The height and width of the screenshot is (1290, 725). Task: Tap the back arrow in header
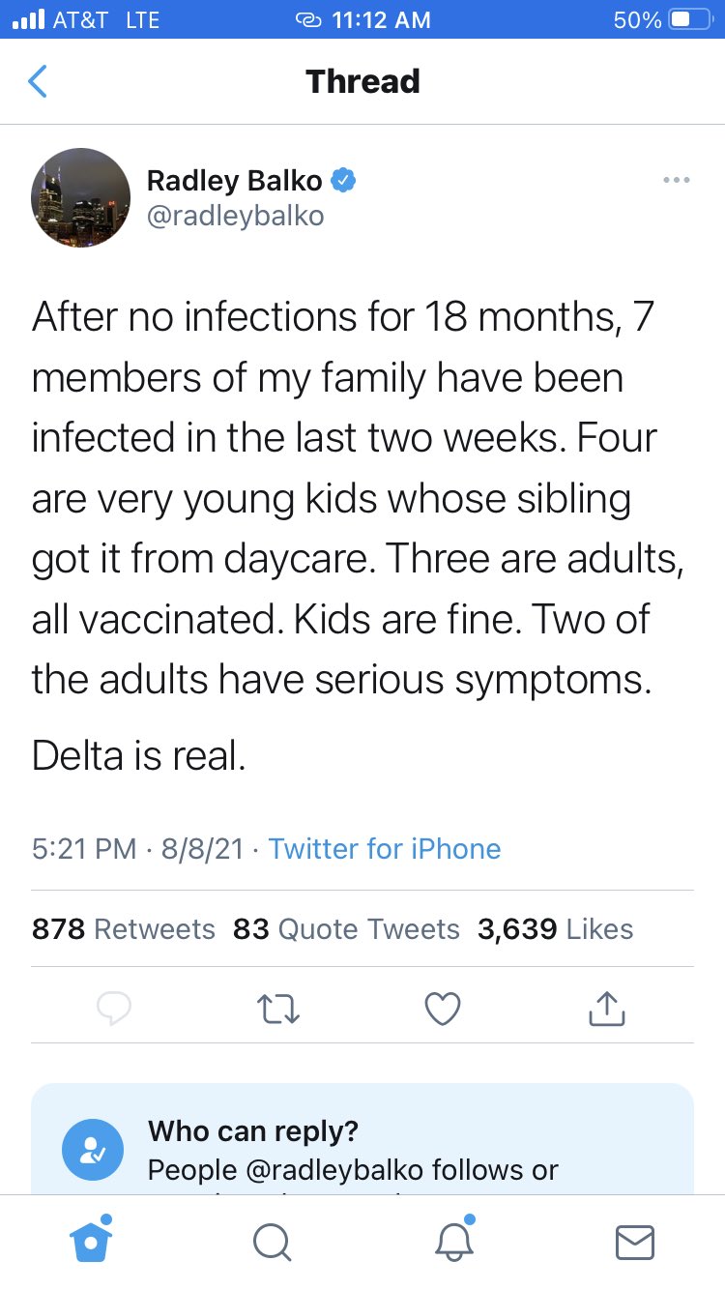(37, 81)
